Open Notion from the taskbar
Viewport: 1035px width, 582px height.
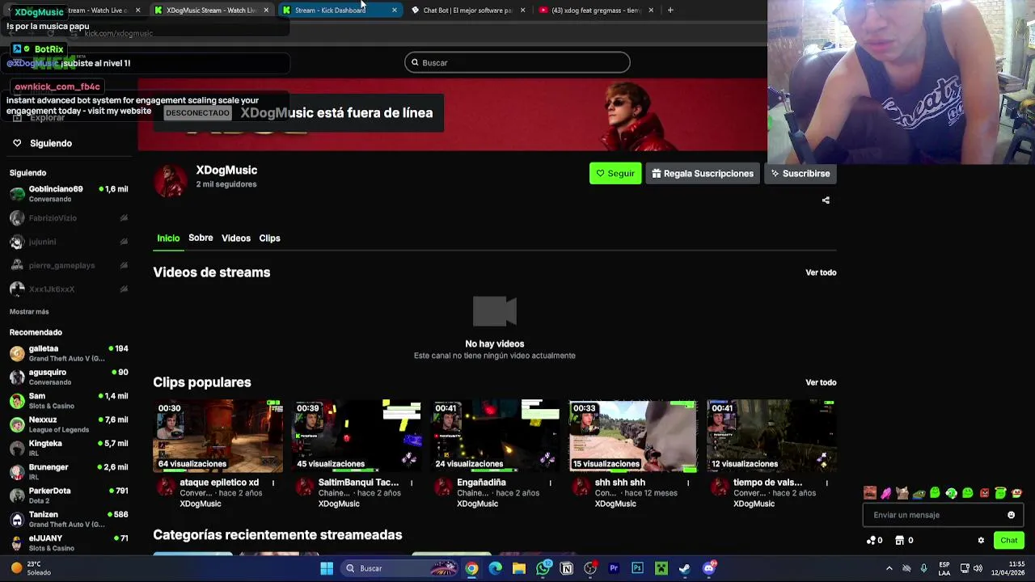coord(567,568)
